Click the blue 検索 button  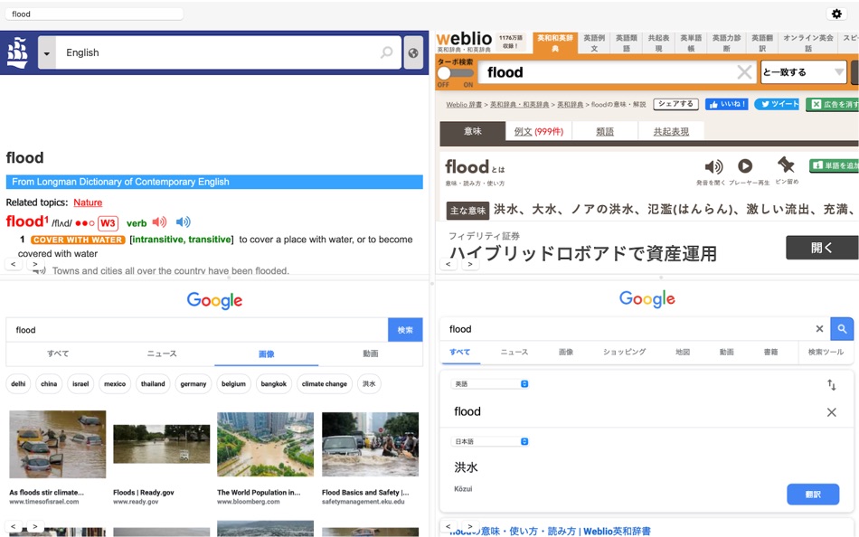click(405, 330)
